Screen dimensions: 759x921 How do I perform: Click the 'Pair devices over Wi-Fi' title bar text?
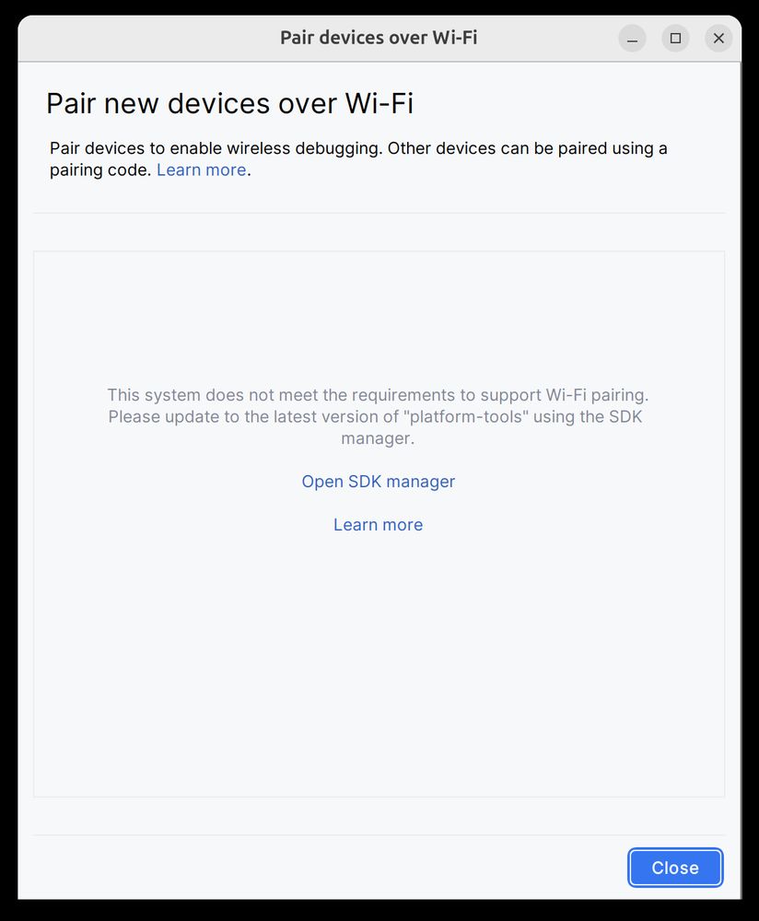pyautogui.click(x=379, y=38)
